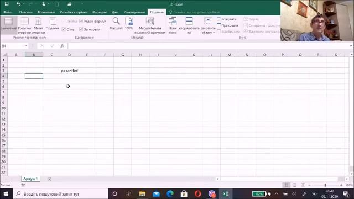Viewport: 354px width, 199px height.
Task: Open Viber from the taskbar
Action: 212,194
